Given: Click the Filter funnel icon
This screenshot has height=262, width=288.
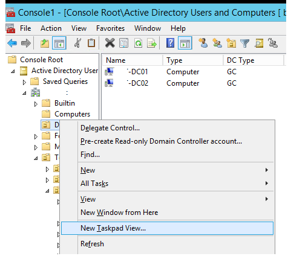Looking at the screenshot, I should point(245,43).
